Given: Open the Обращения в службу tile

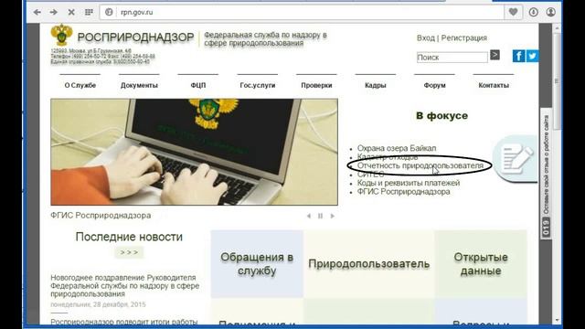Looking at the screenshot, I should pos(257,264).
